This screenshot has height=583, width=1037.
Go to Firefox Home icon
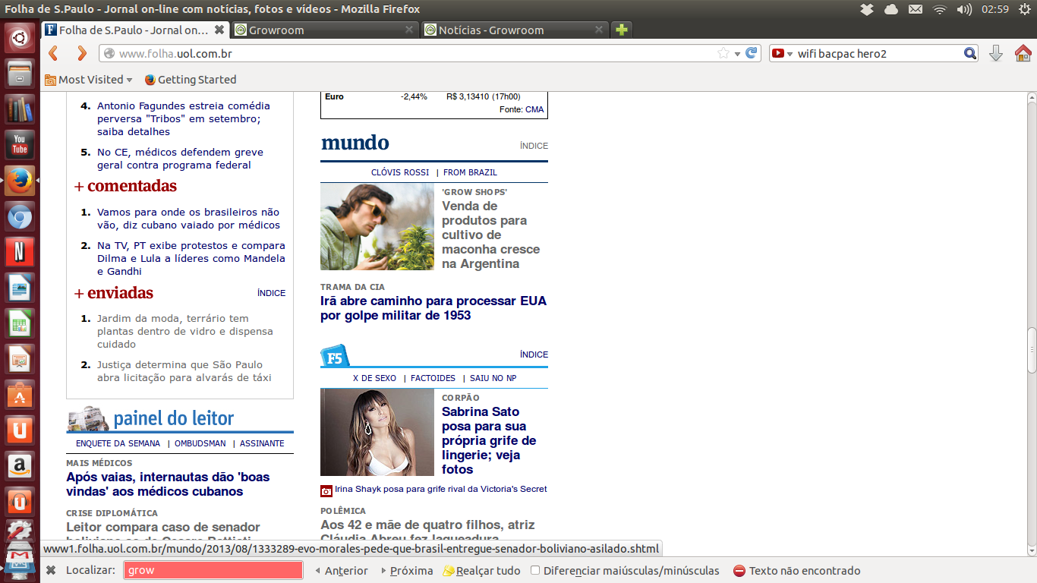(1023, 53)
